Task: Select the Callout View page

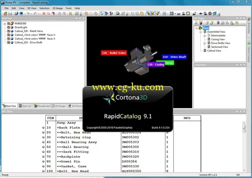Action: click(214, 51)
